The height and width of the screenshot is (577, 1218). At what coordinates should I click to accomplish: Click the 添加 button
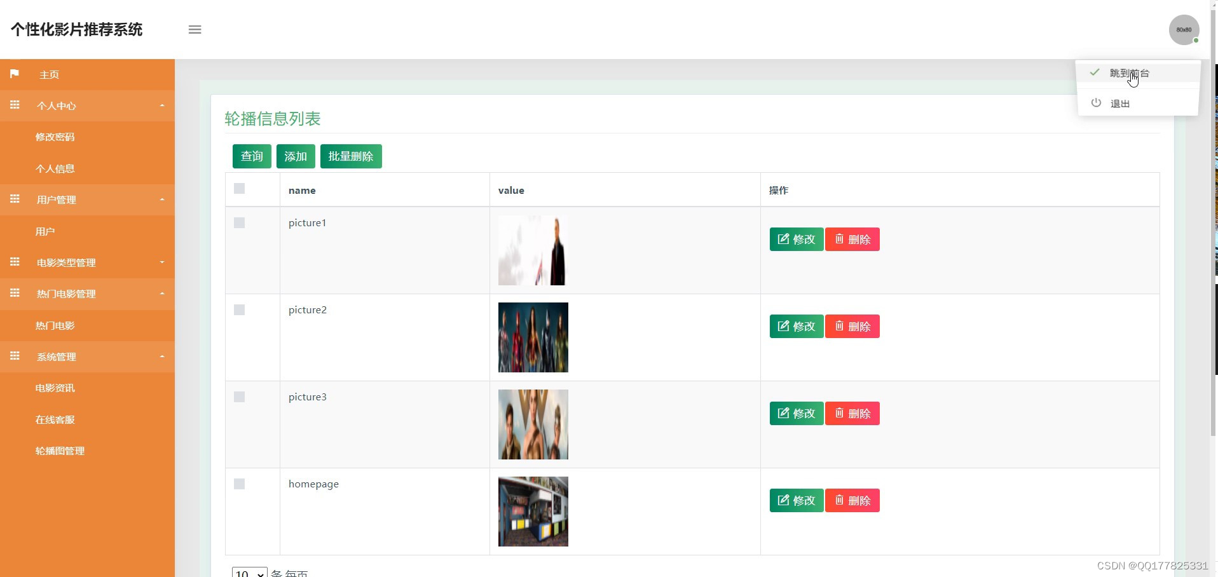[296, 156]
